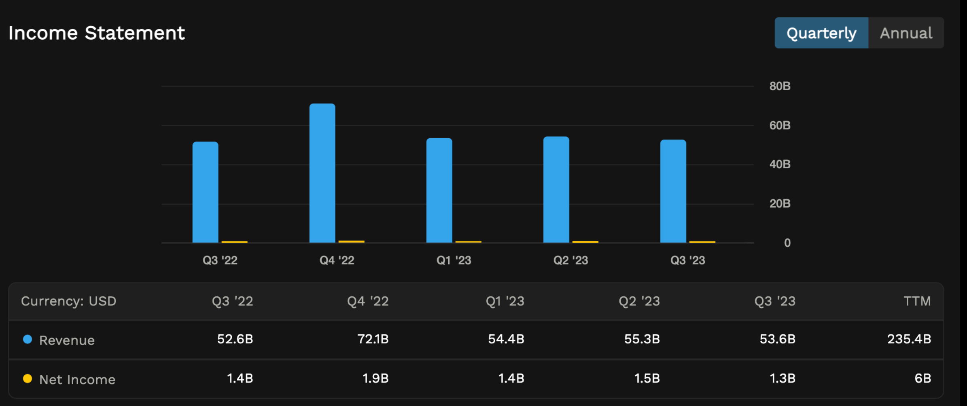Click the Q3 '23 revenue bar
Image resolution: width=967 pixels, height=406 pixels.
coord(673,190)
